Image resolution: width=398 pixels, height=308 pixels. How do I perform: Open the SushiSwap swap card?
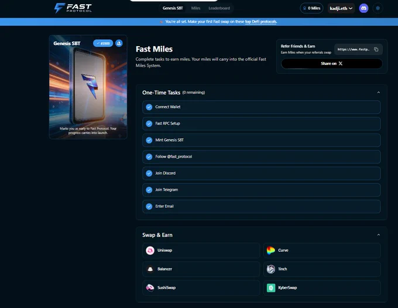pos(201,288)
